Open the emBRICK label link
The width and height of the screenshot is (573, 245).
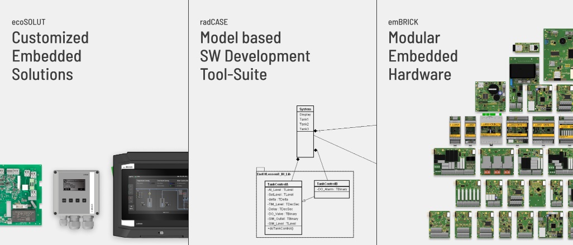point(403,22)
